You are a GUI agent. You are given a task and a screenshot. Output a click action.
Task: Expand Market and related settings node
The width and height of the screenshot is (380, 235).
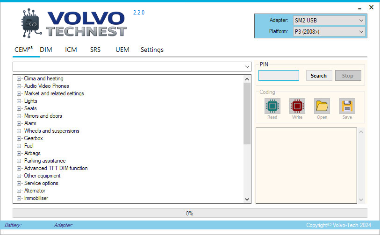point(19,94)
